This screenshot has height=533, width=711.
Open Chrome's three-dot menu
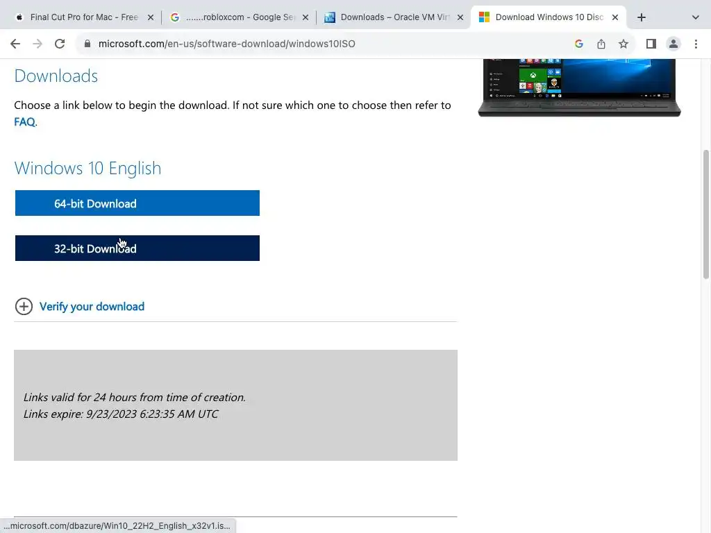(x=696, y=44)
